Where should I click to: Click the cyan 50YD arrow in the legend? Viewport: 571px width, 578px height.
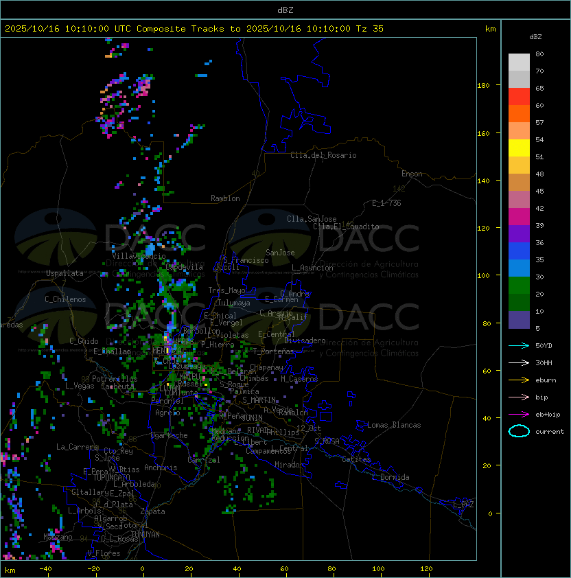[x=519, y=345]
